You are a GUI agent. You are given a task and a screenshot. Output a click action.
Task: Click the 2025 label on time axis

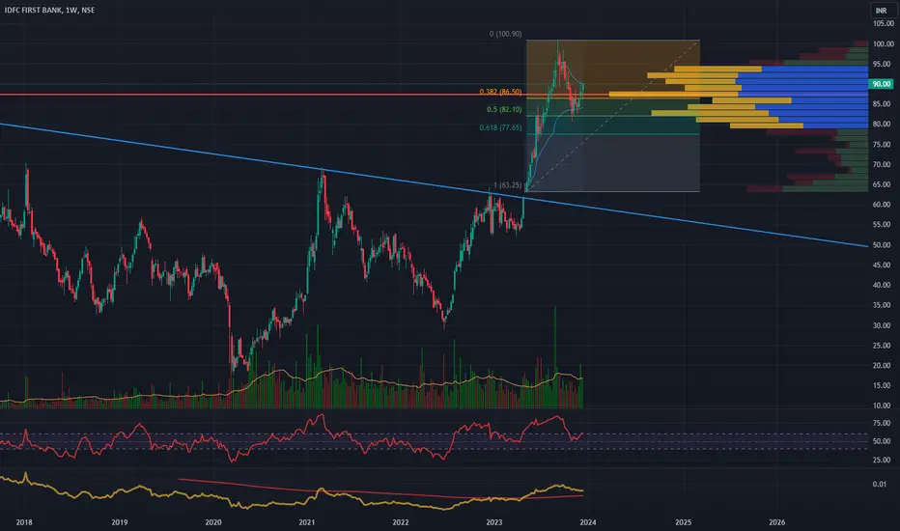click(683, 521)
